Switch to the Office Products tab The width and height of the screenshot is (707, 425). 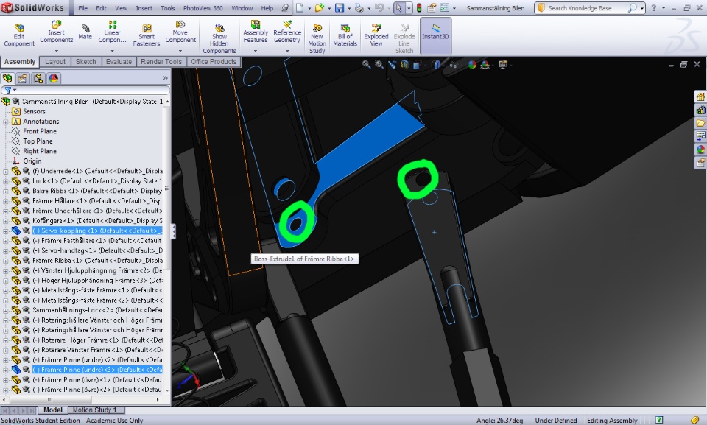pos(214,62)
